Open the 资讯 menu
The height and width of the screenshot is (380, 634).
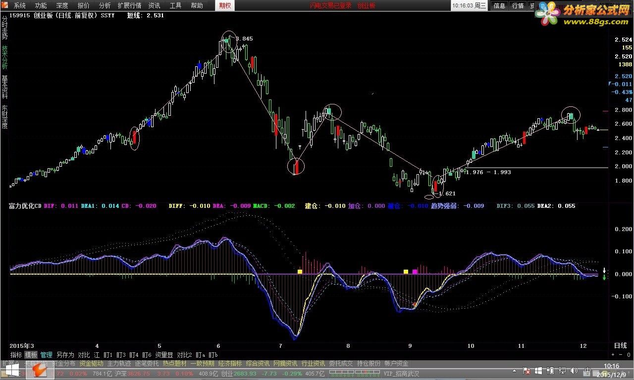(154, 5)
